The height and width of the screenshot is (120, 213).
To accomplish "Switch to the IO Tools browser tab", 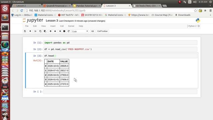I will (x=146, y=6).
